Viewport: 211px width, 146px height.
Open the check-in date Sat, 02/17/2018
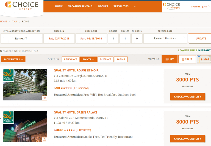pos(59,38)
